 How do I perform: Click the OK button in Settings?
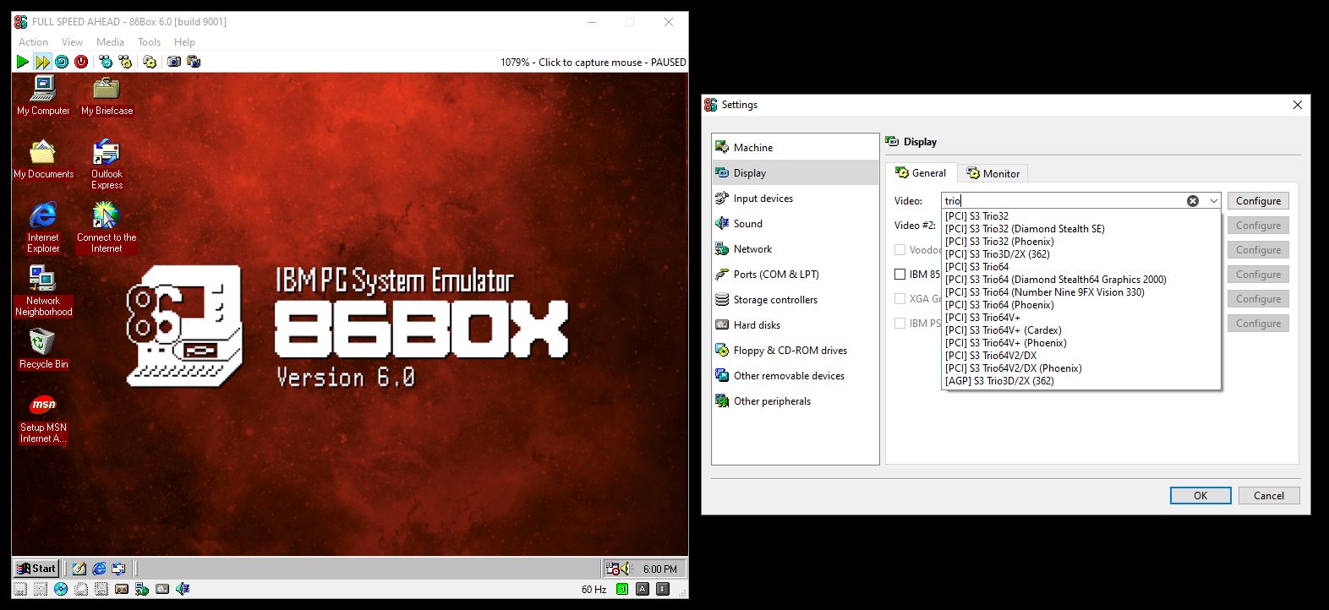(1200, 496)
